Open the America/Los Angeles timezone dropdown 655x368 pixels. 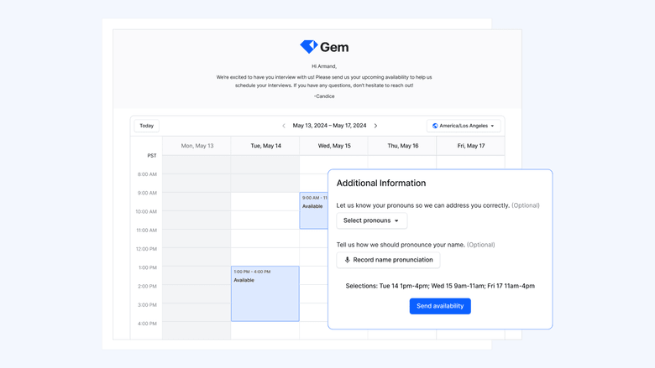click(x=464, y=126)
